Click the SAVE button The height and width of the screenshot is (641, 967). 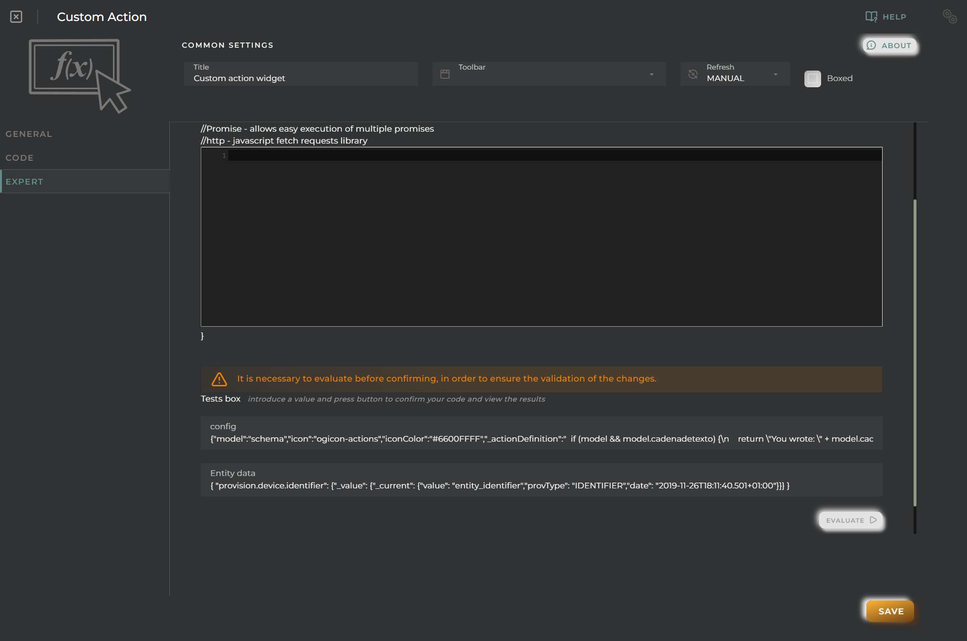point(892,611)
